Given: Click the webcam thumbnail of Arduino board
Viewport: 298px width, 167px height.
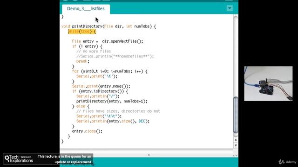Looking at the screenshot, I should (x=268, y=83).
